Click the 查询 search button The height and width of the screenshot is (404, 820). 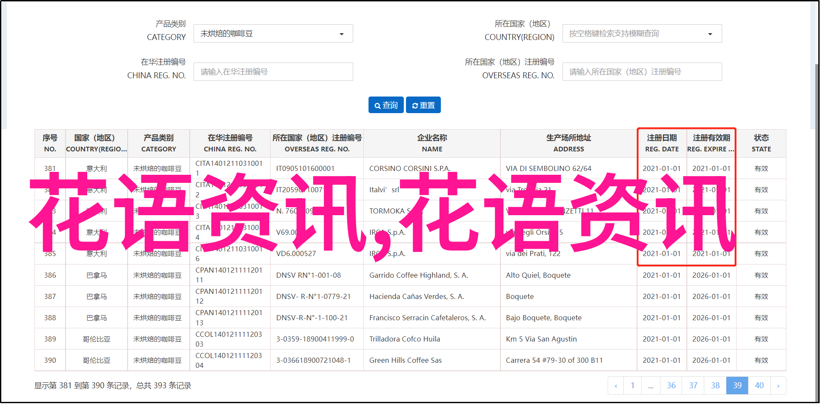click(x=386, y=105)
